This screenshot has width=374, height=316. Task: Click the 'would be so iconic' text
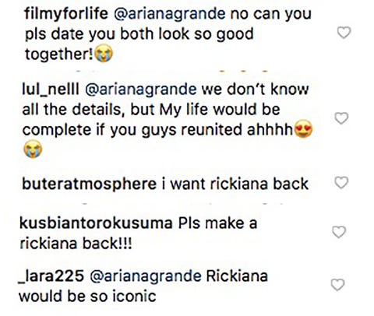tap(87, 297)
